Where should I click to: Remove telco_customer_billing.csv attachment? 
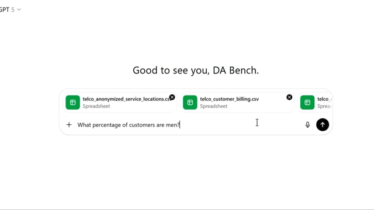pyautogui.click(x=289, y=97)
